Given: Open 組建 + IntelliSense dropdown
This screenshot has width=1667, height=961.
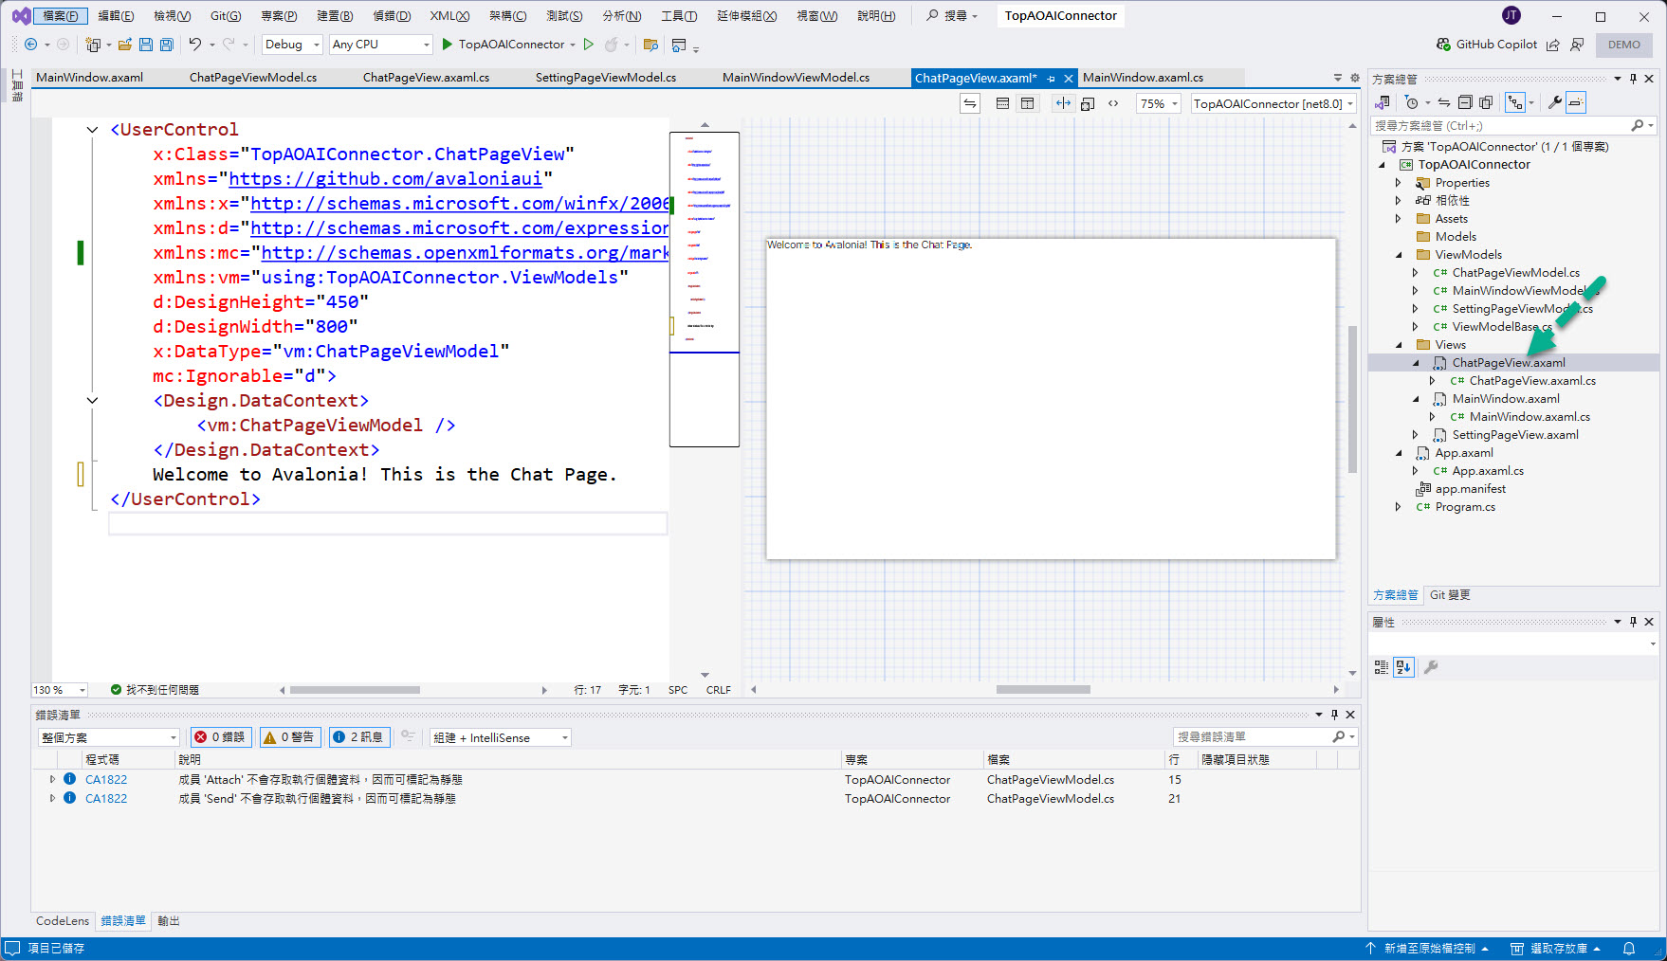Looking at the screenshot, I should coord(501,737).
